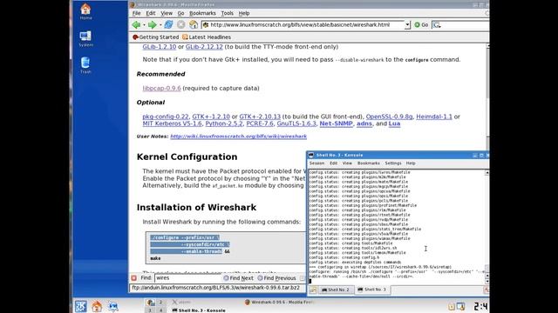Open the browser Help menu
This screenshot has width=558, height=313.
(244, 13)
